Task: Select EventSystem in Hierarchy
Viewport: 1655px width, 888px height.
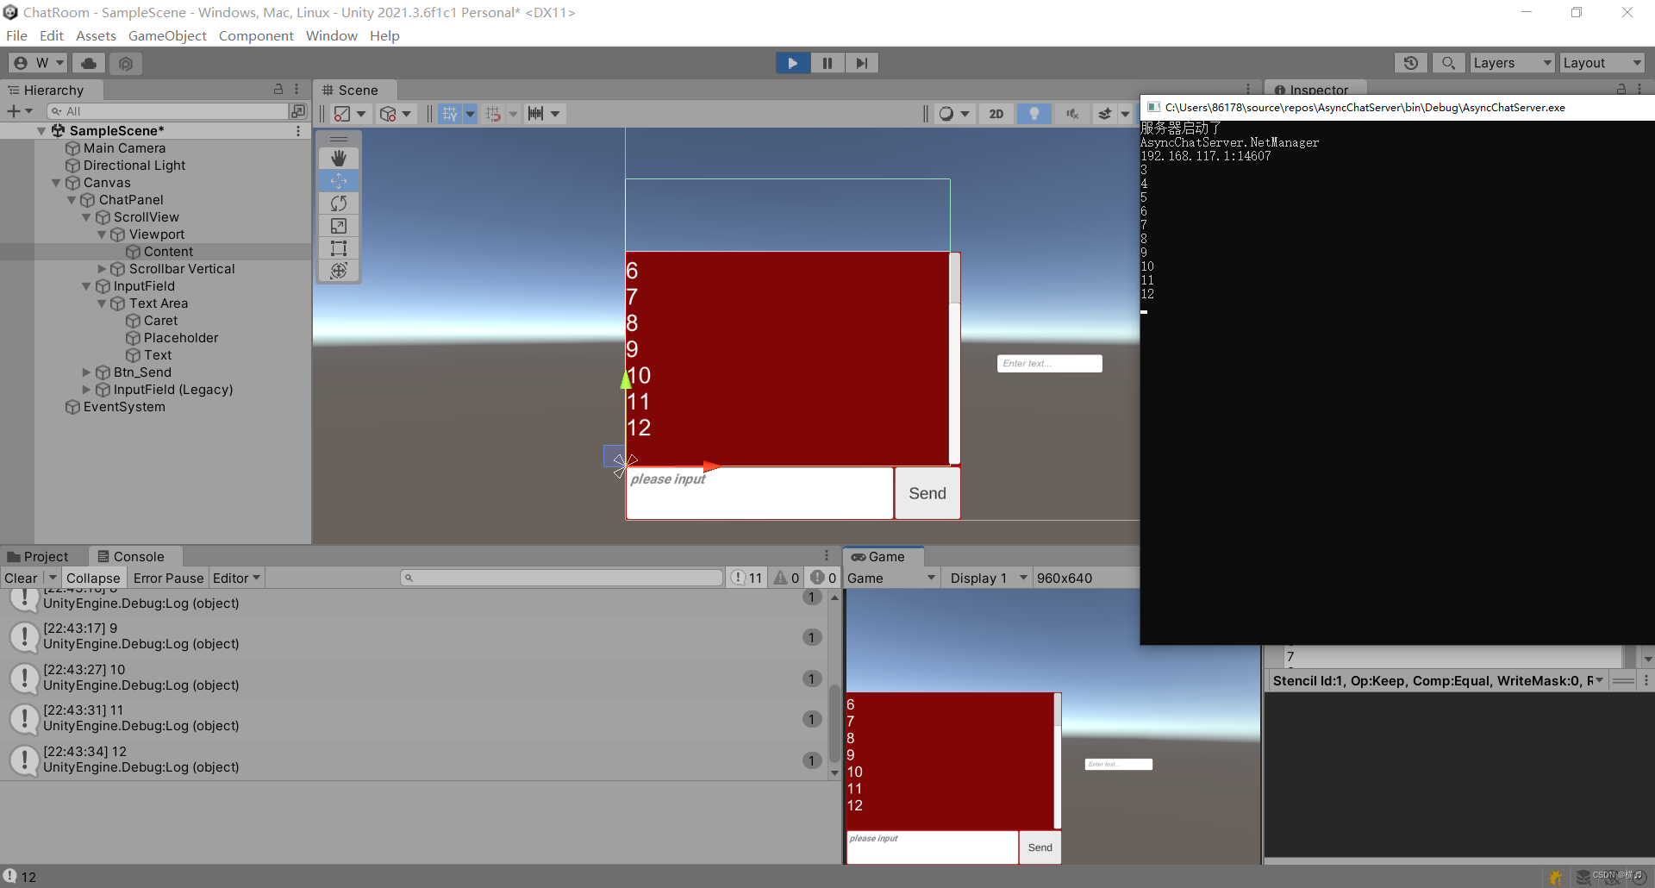Action: (x=123, y=407)
